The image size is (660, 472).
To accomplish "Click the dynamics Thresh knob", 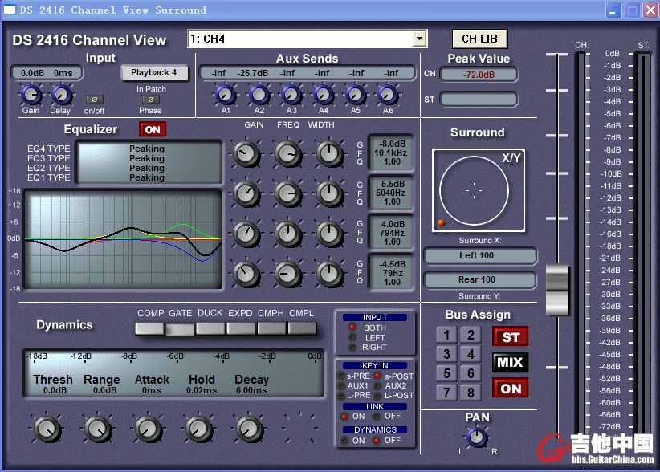I will click(47, 429).
